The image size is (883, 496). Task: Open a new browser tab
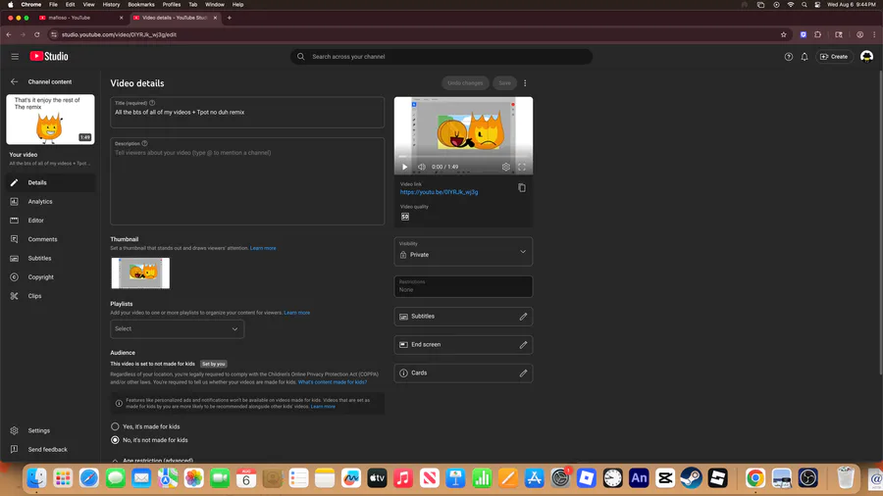click(x=230, y=18)
